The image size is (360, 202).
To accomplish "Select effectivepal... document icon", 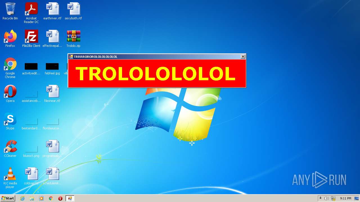I will [x=52, y=39].
